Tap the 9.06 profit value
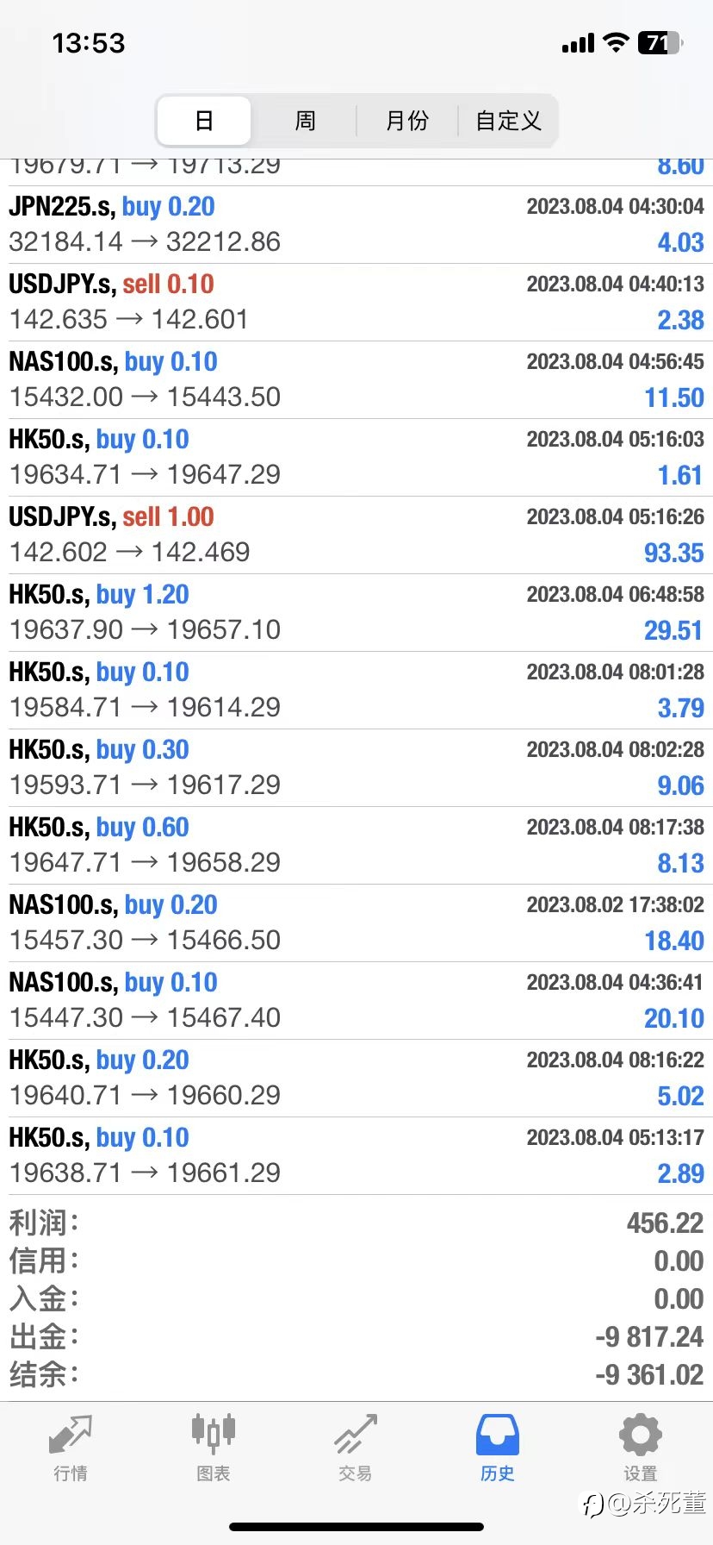Image resolution: width=713 pixels, height=1545 pixels. click(x=681, y=785)
